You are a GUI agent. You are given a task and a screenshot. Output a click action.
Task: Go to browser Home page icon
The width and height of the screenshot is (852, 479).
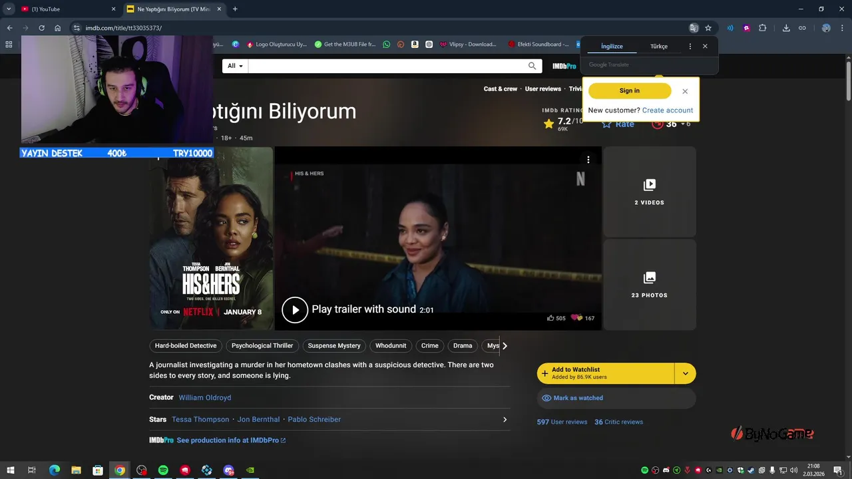click(x=58, y=28)
